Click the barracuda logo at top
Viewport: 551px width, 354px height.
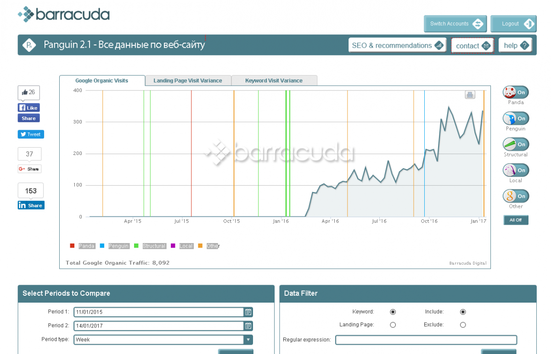pos(64,14)
